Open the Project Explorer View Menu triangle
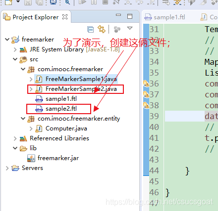This screenshot has width=218, height=211. click(130, 28)
